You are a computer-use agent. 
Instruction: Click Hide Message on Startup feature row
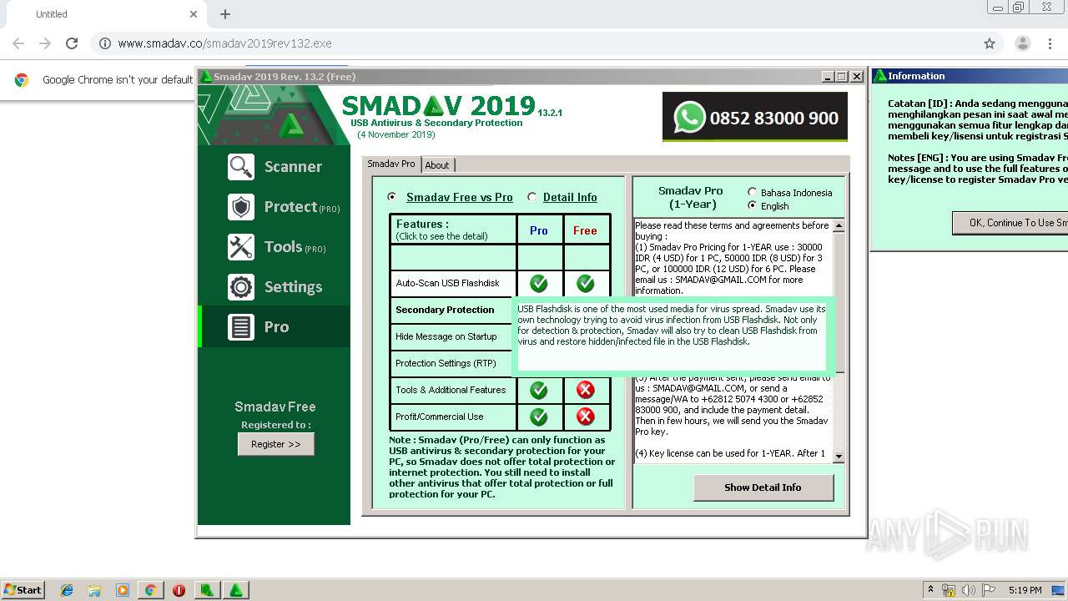(453, 336)
